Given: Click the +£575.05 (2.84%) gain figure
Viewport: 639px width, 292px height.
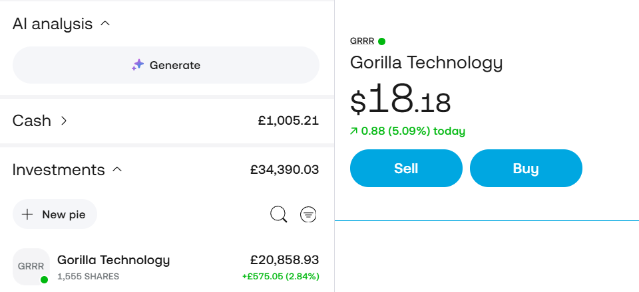Looking at the screenshot, I should pyautogui.click(x=280, y=276).
